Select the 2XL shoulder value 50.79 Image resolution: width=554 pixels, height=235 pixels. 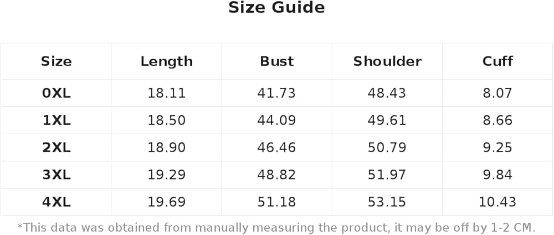coord(387,148)
